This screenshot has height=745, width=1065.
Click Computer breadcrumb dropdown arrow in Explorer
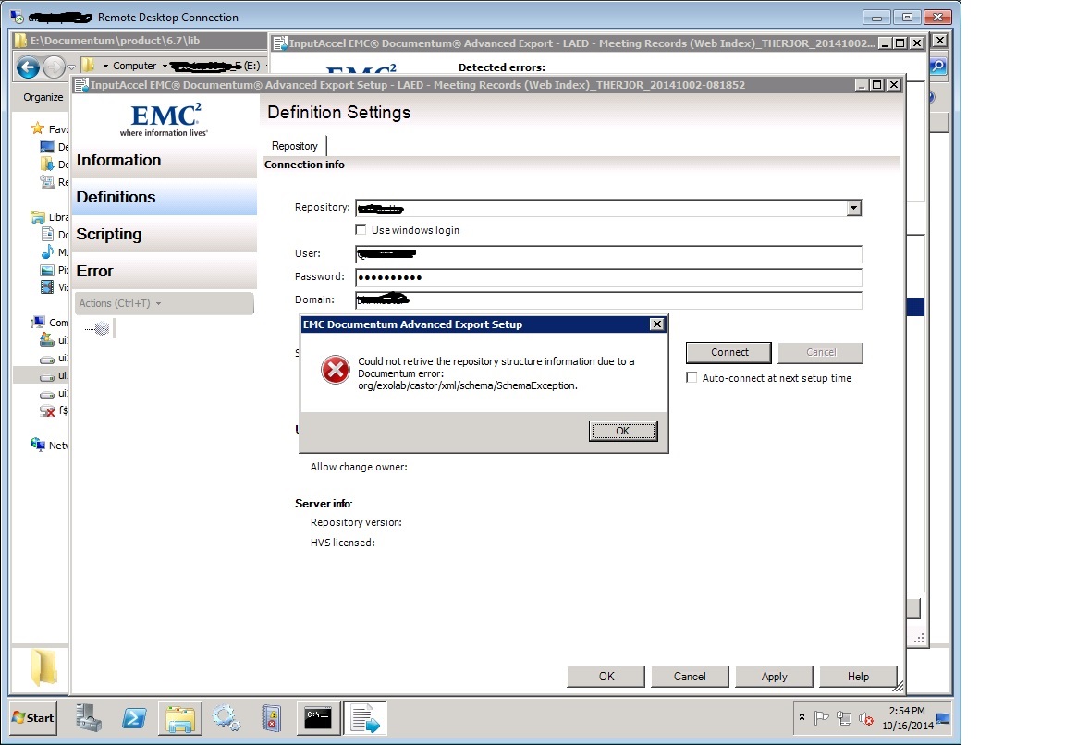coord(165,66)
